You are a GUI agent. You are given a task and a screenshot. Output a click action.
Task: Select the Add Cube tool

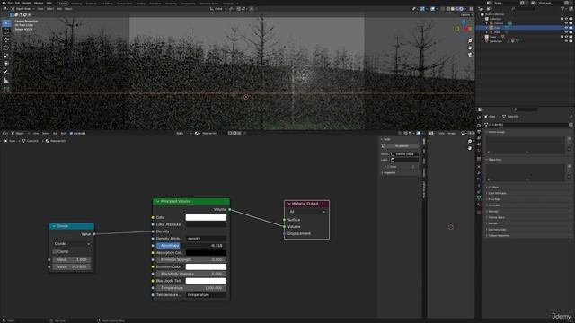6,89
